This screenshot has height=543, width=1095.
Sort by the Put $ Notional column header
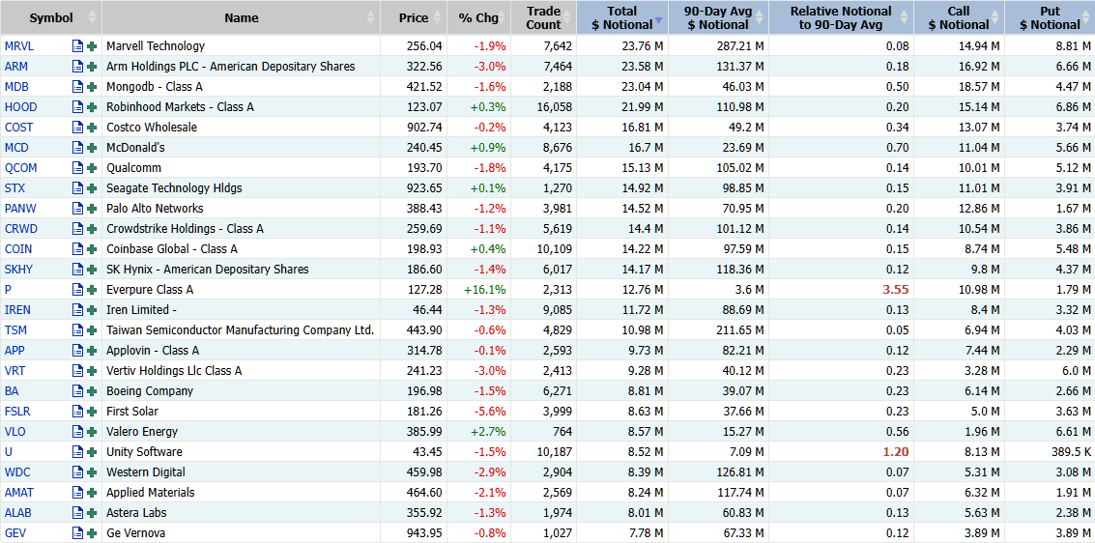1050,17
